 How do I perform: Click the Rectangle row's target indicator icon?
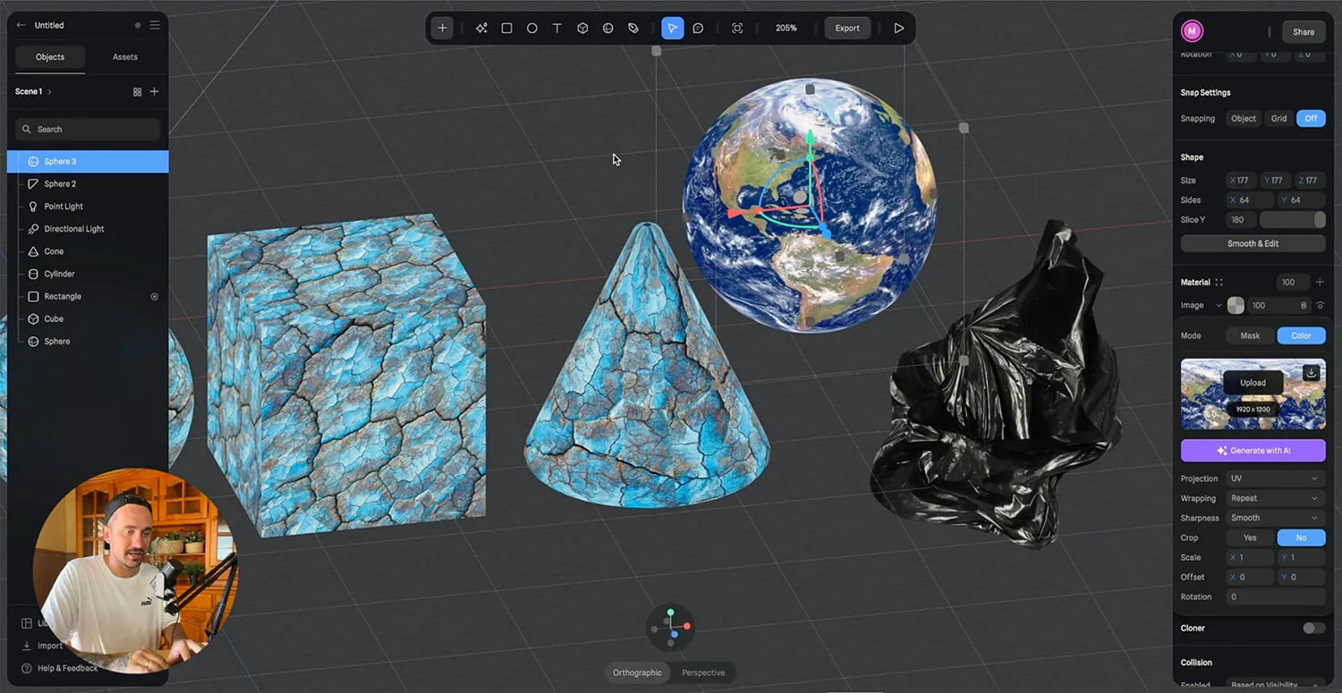tap(154, 296)
